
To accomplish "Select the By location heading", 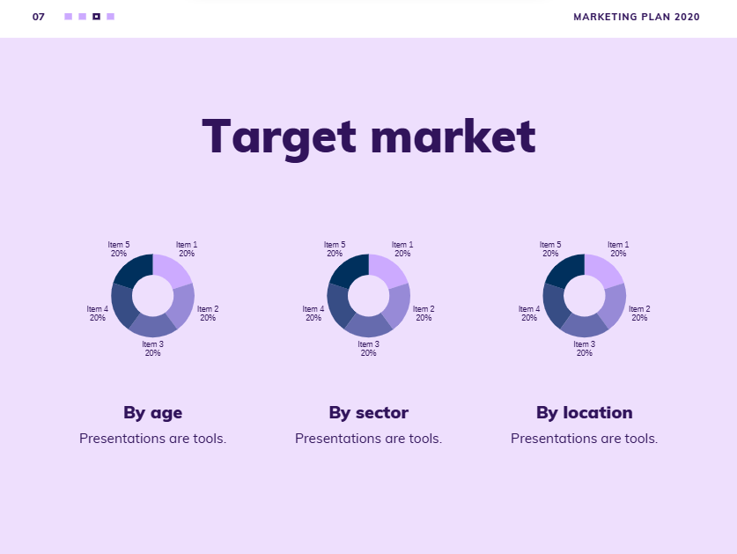I will click(585, 413).
